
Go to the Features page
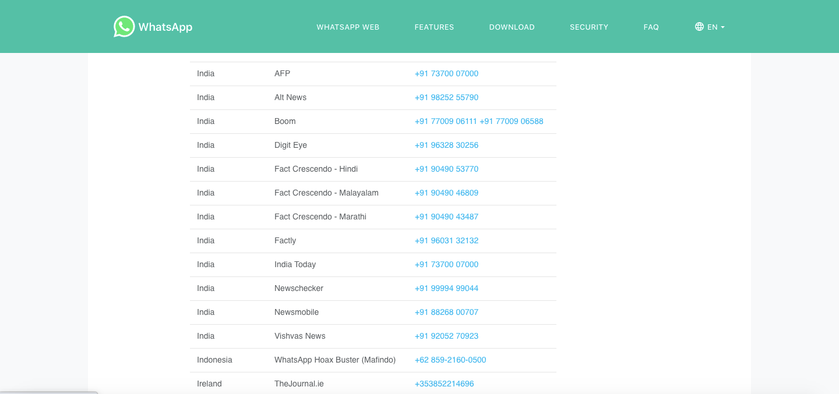[434, 27]
